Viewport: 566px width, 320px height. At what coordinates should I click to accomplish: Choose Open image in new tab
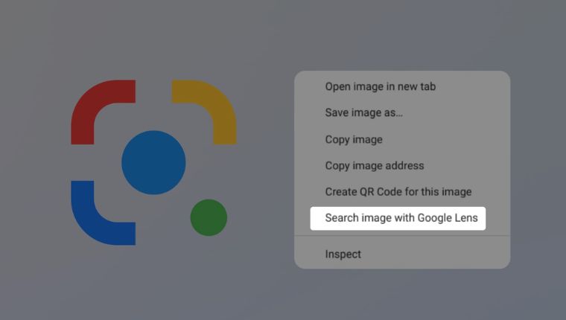tap(380, 86)
